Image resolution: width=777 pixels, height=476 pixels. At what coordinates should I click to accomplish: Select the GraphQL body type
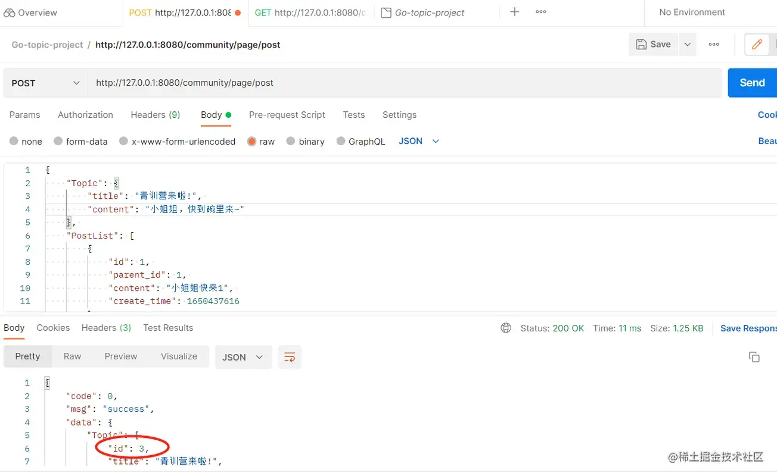361,142
